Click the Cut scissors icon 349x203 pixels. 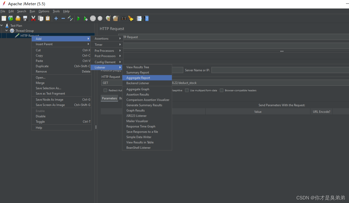pos(33,18)
